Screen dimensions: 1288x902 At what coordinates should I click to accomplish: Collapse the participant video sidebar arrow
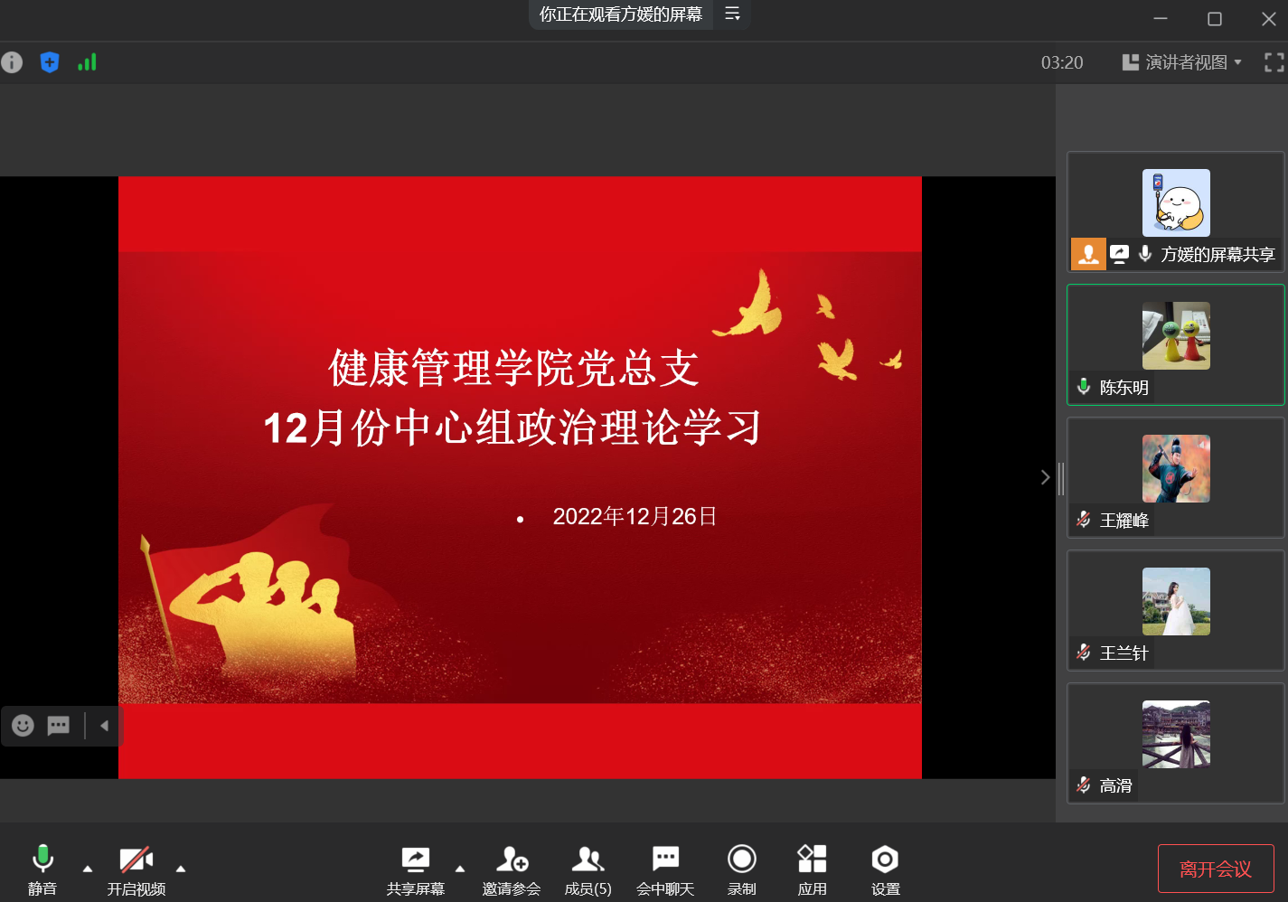pos(1045,477)
